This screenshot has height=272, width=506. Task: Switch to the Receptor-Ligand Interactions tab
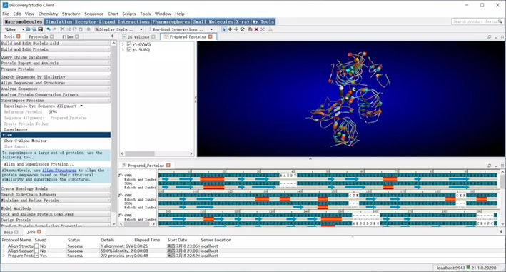point(112,21)
